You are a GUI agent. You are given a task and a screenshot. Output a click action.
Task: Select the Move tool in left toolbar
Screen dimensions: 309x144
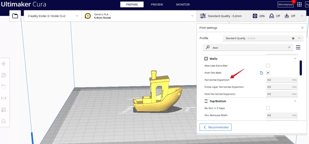(x=4, y=64)
